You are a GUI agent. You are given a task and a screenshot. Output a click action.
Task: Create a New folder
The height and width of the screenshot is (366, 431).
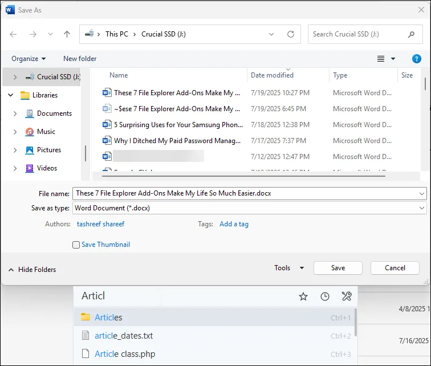tap(80, 59)
